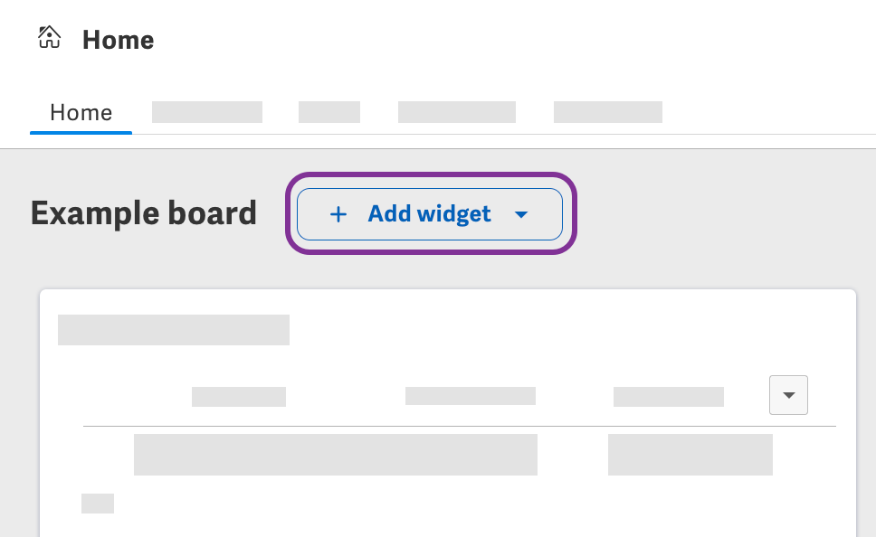Click the right-hand row cell placeholder
876x537 pixels.
(690, 455)
